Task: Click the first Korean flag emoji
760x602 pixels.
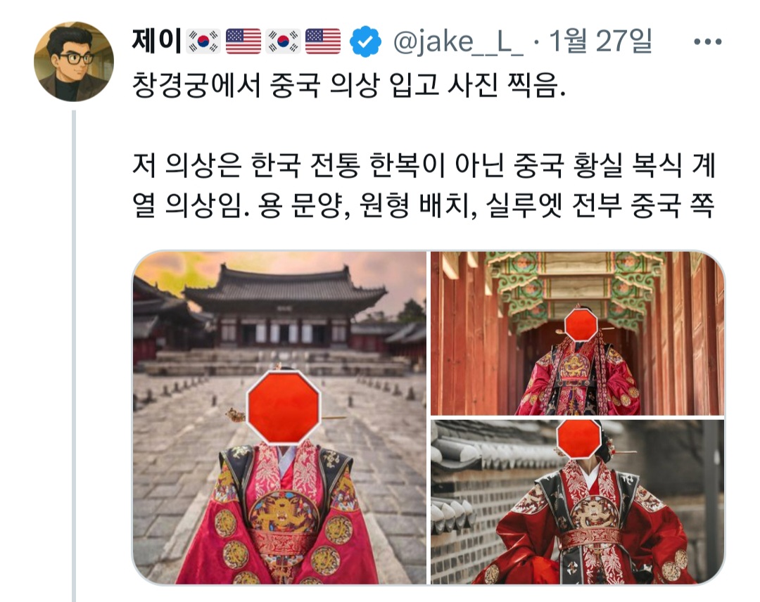Action: click(x=203, y=41)
